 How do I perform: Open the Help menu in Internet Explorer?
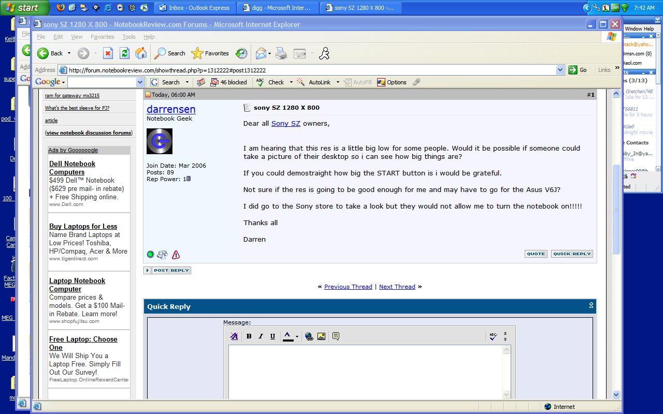[x=149, y=37]
